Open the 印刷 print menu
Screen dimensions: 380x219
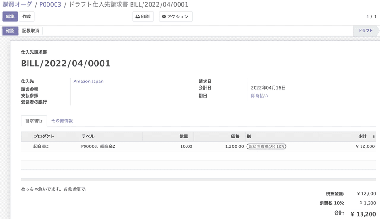click(143, 17)
